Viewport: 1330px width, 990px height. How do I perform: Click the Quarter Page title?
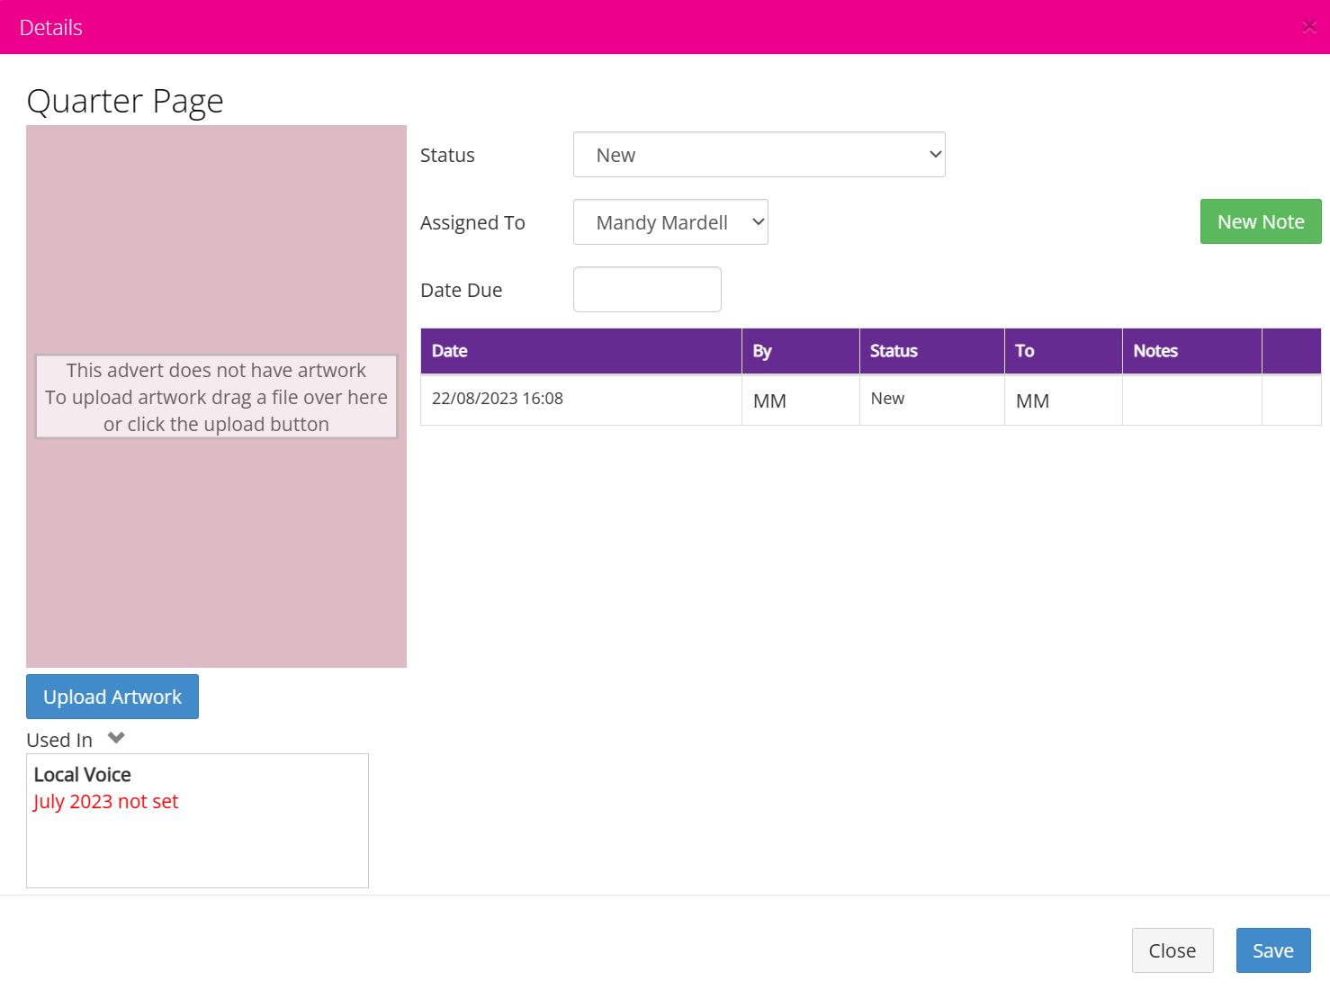[125, 101]
